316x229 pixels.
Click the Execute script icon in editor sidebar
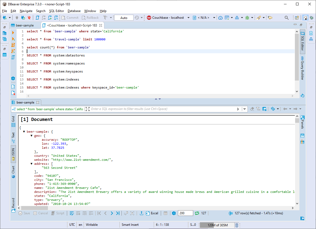pyautogui.click(x=13, y=45)
